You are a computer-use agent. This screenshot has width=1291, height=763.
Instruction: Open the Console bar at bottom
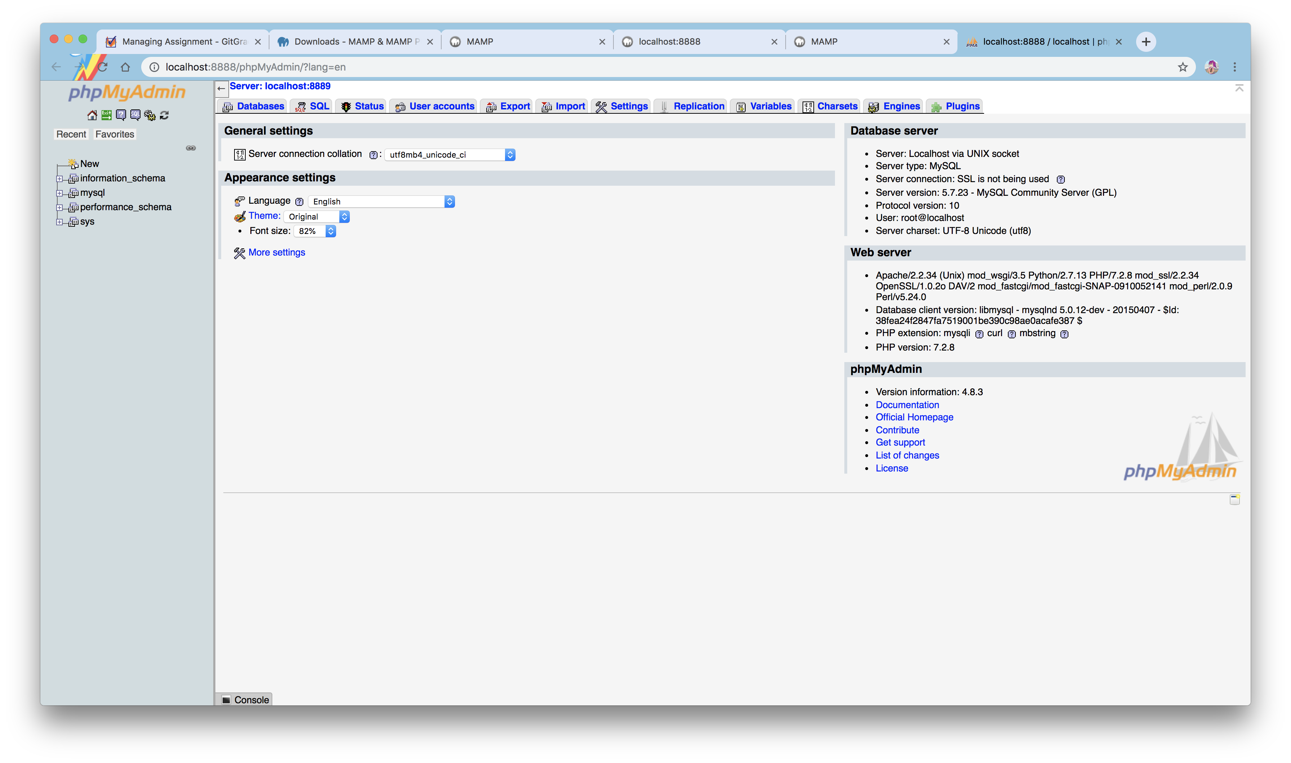click(245, 699)
